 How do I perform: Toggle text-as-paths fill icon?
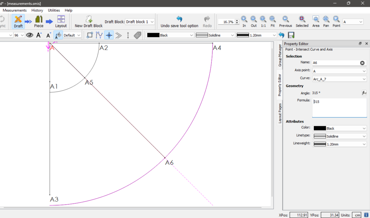(58, 35)
